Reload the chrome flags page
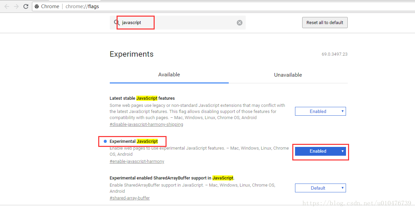Screen dimensions: 415x210 [x=26, y=6]
